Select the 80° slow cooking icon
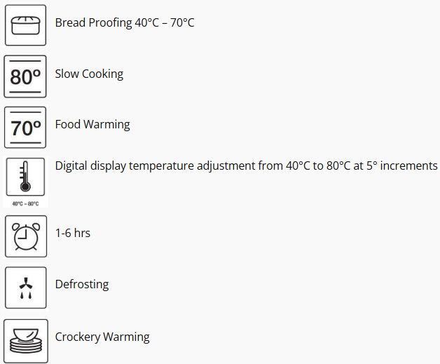 25,76
